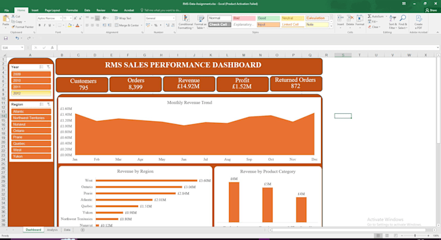Apply the red font color
This screenshot has height=240, width=441.
[x=78, y=25]
